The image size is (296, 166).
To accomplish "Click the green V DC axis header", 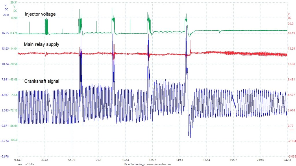I will [x=15, y=9].
